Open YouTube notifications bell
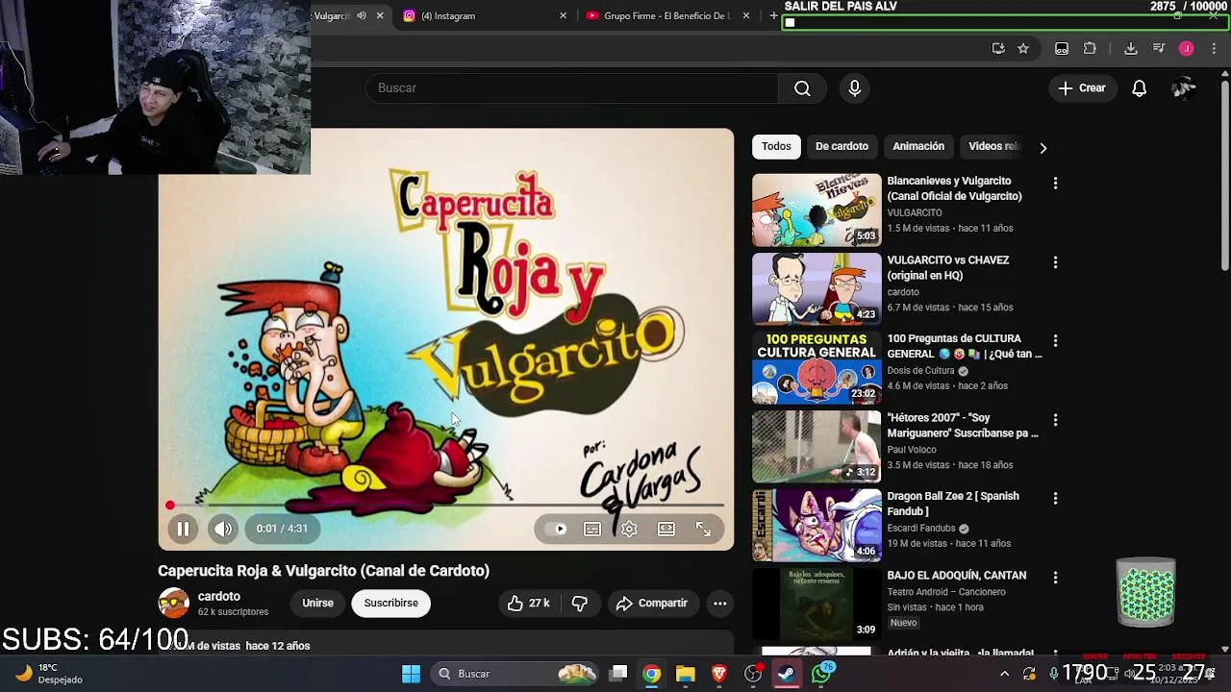This screenshot has width=1231, height=692. click(x=1139, y=88)
